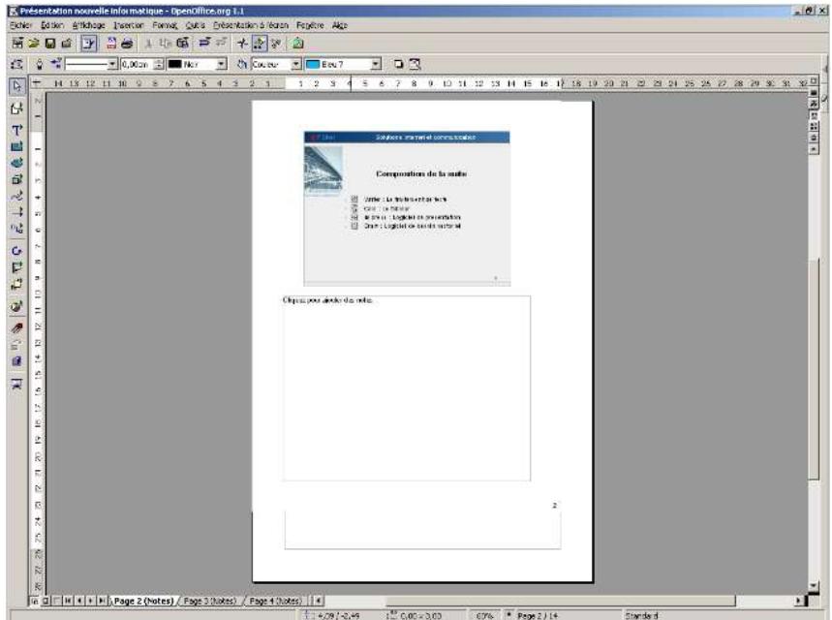Click the Paste icon in the toolbar
Screen dimensions: 832x620
pos(182,44)
